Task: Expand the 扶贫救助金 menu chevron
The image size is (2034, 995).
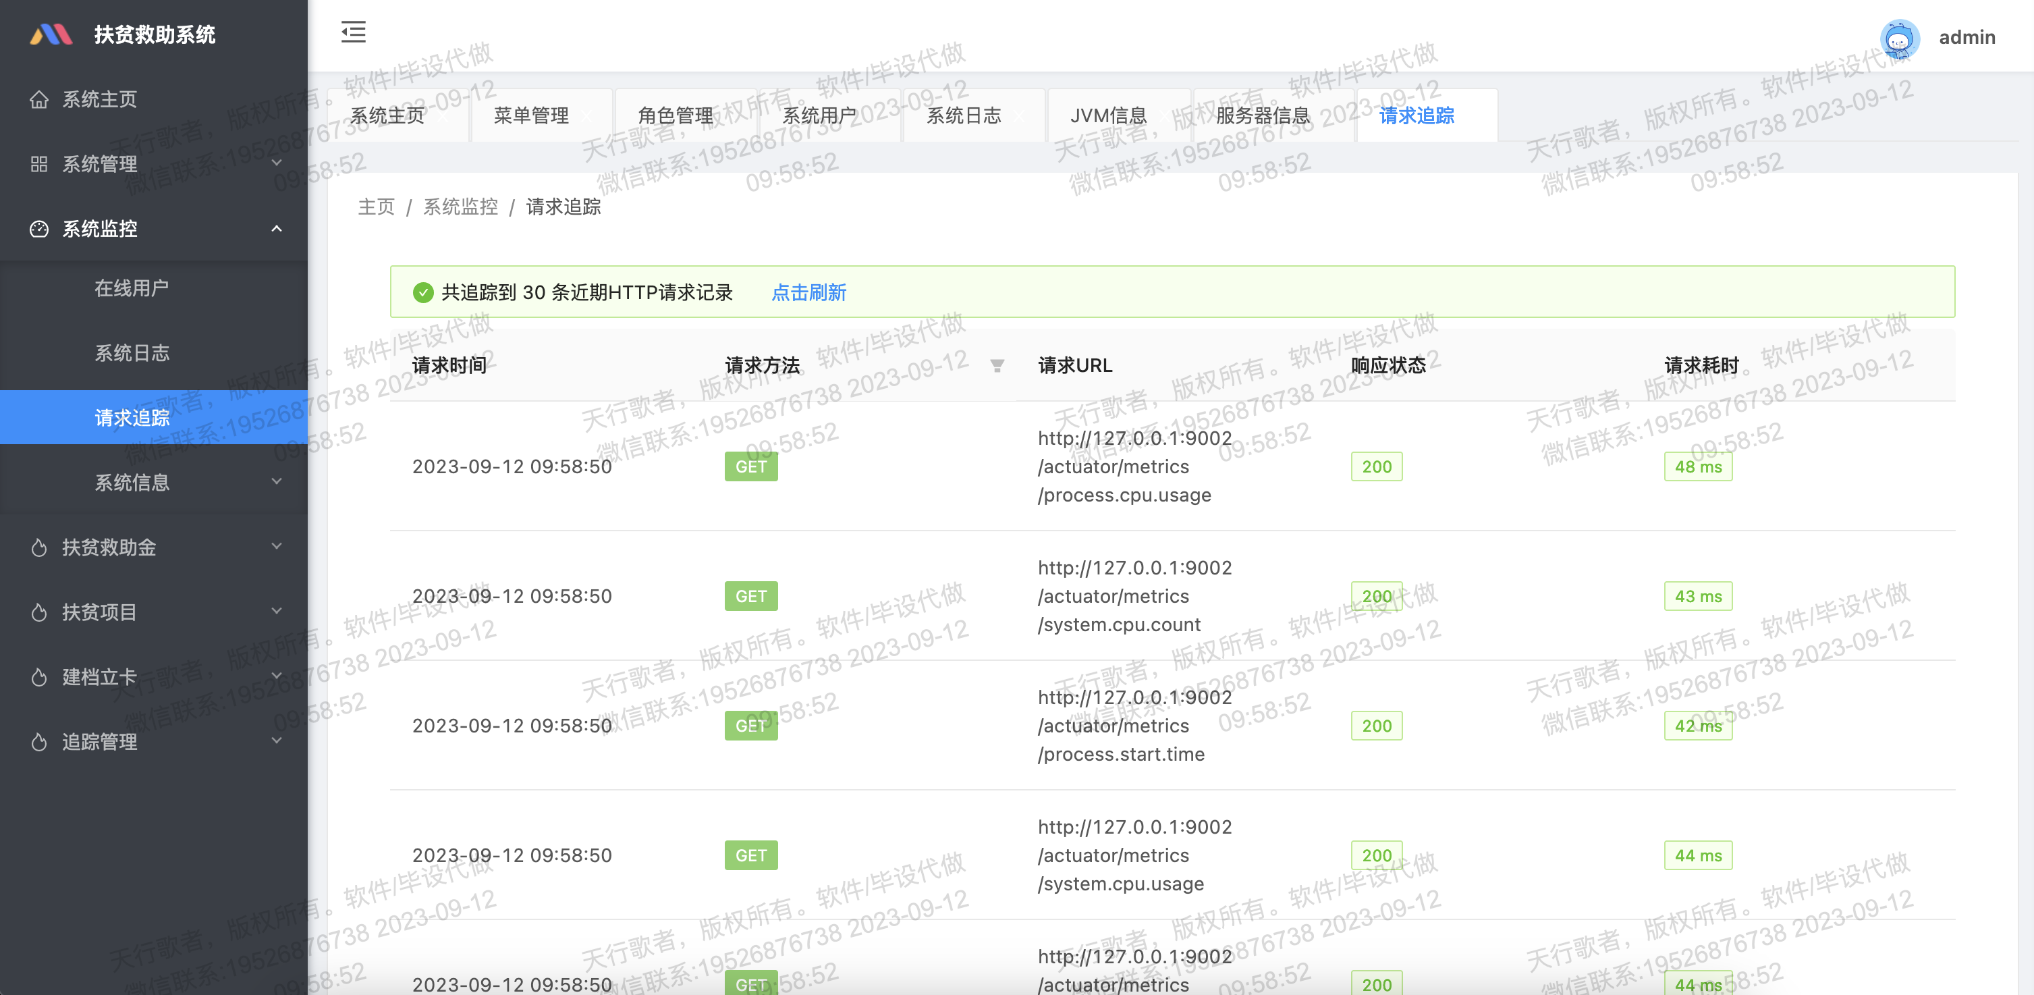Action: point(277,547)
